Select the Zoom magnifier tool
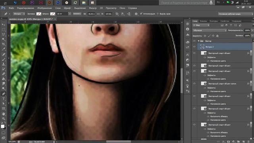This screenshot has height=143, width=254. tap(4, 119)
